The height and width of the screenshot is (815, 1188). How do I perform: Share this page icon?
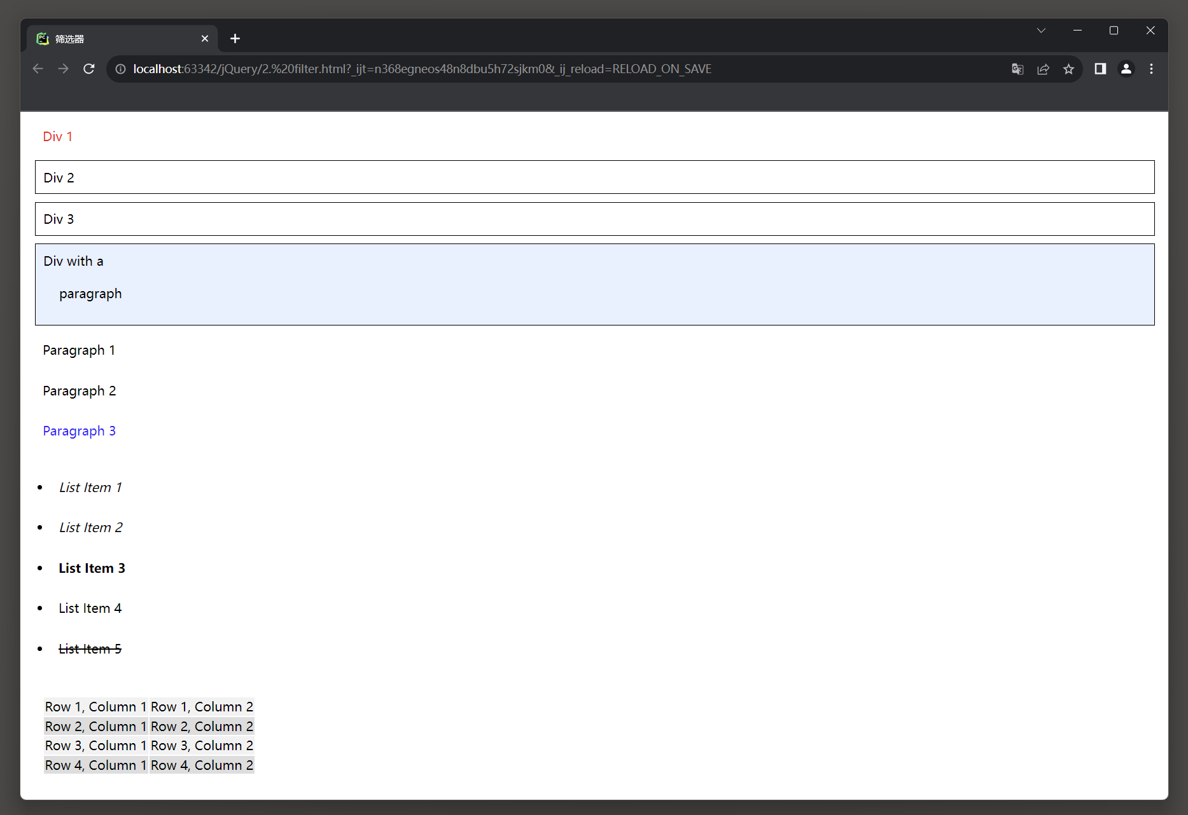(x=1043, y=69)
